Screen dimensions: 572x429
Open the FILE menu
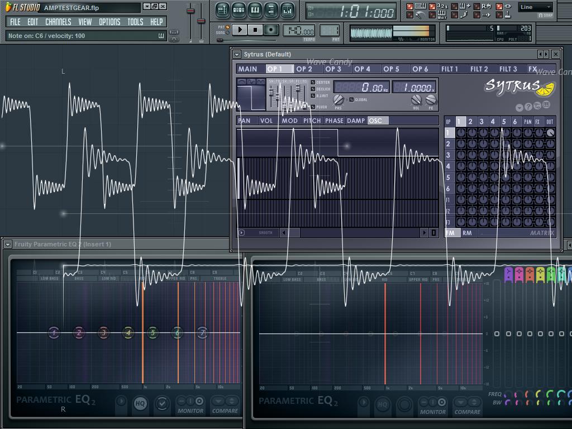point(15,22)
